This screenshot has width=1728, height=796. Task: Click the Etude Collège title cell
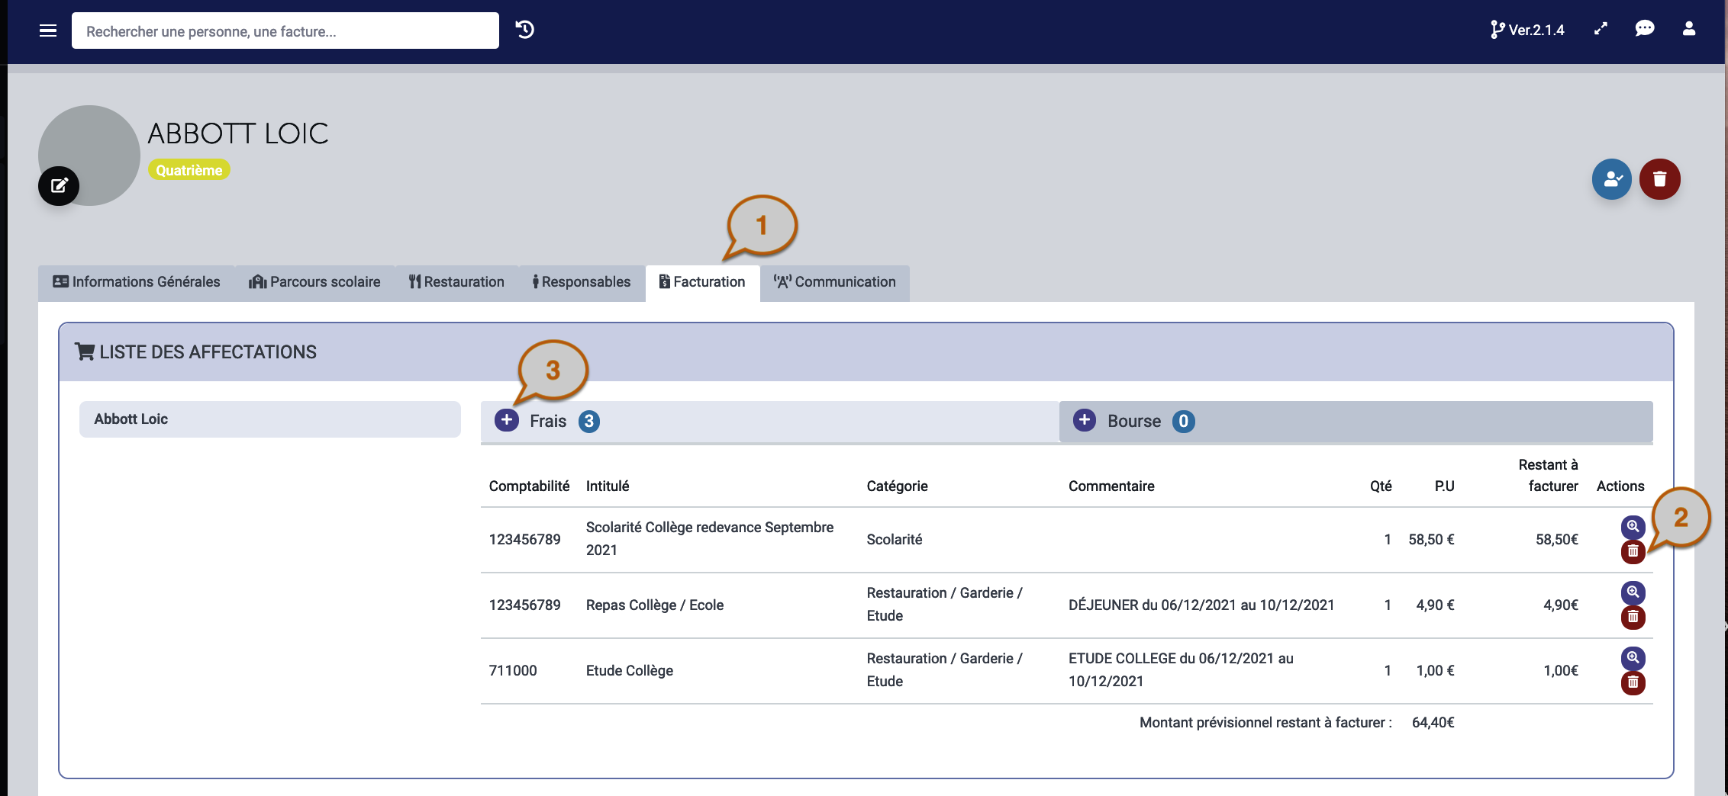630,671
